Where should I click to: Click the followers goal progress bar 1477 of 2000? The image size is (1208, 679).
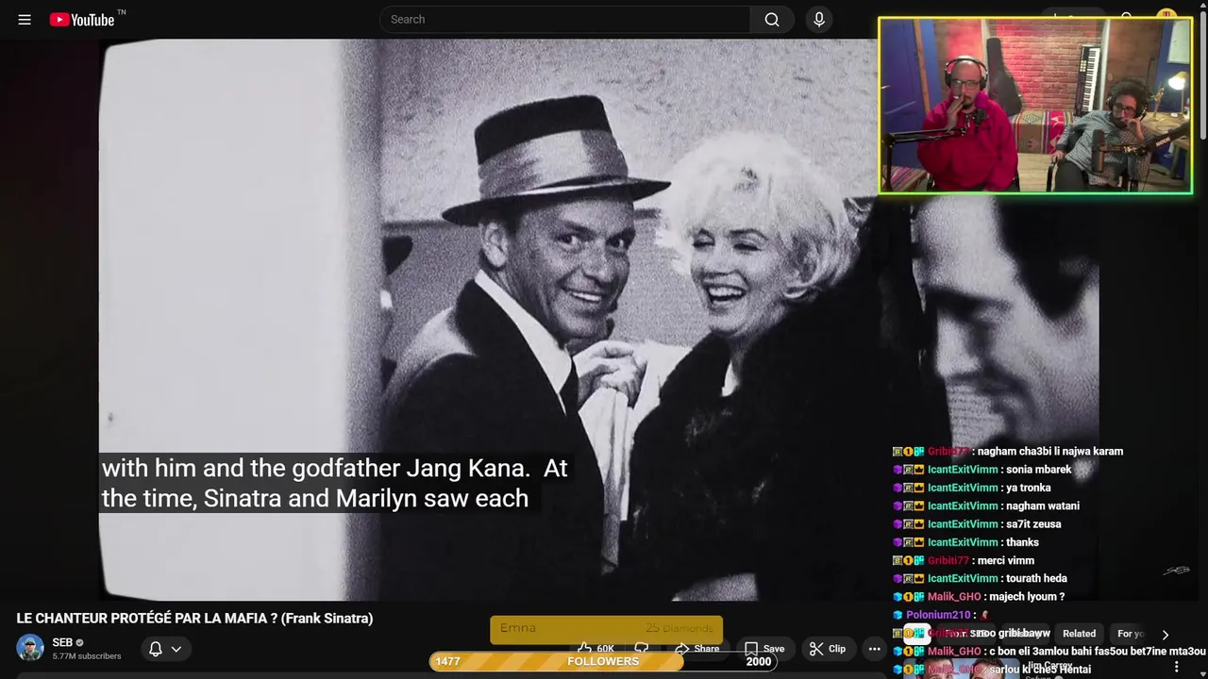(x=603, y=661)
